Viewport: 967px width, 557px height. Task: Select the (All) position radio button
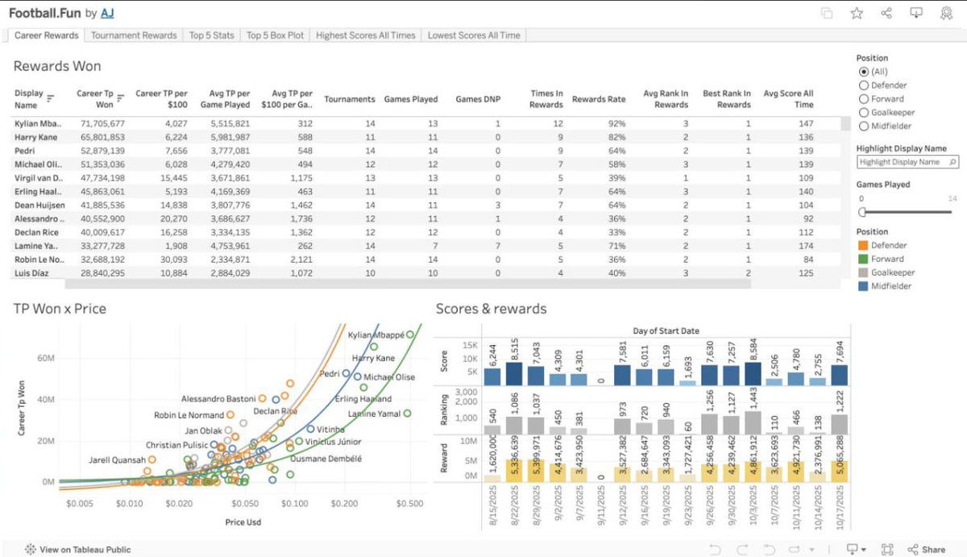coord(864,71)
